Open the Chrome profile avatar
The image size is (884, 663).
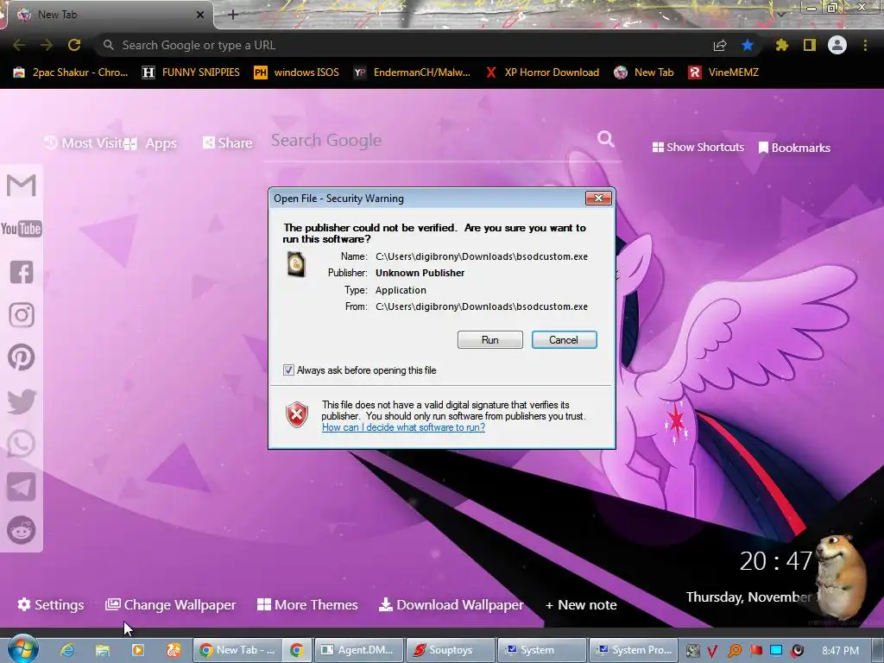[x=837, y=45]
